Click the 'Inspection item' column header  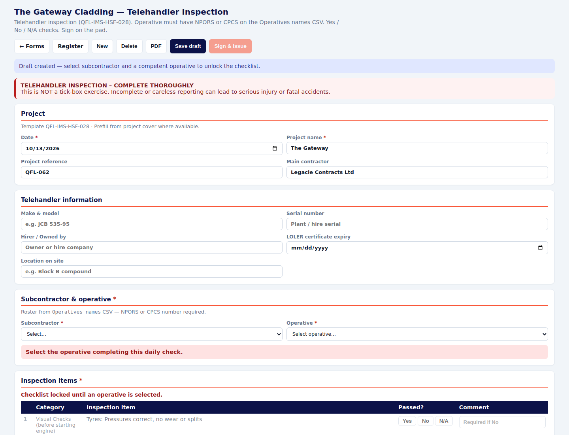tap(111, 407)
